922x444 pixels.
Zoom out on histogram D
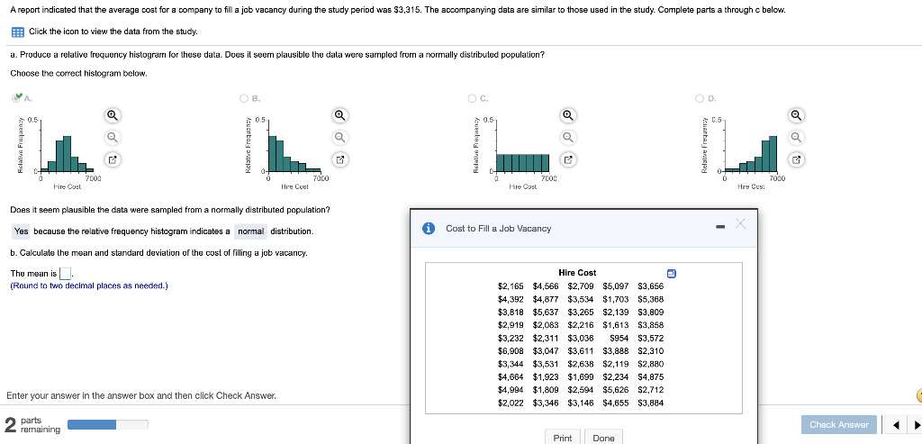[x=796, y=137]
